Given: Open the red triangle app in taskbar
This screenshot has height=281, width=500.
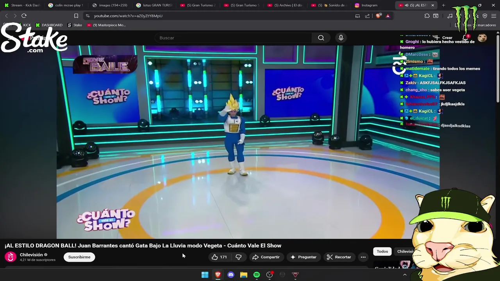Looking at the screenshot, I should (295, 275).
